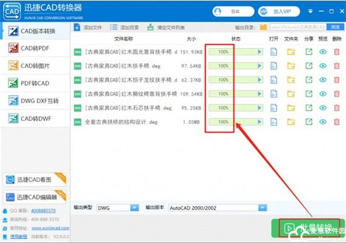
Task: Preview 红木拐子龙纹扶手椅 with eye icon
Action: click(x=323, y=79)
